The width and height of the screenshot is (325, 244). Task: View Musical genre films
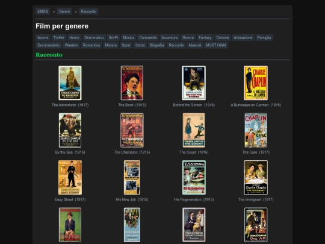pos(195,45)
